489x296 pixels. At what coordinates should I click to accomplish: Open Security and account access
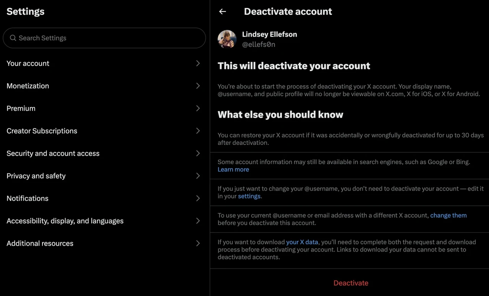click(104, 153)
